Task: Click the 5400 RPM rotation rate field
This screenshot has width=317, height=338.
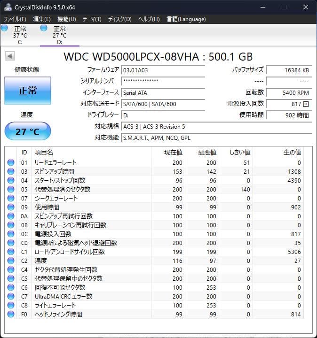Action: tap(289, 92)
